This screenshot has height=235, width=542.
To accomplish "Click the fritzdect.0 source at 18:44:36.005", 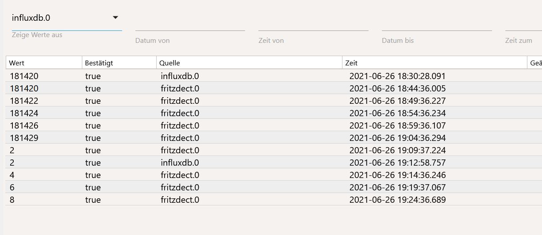I will coord(180,88).
